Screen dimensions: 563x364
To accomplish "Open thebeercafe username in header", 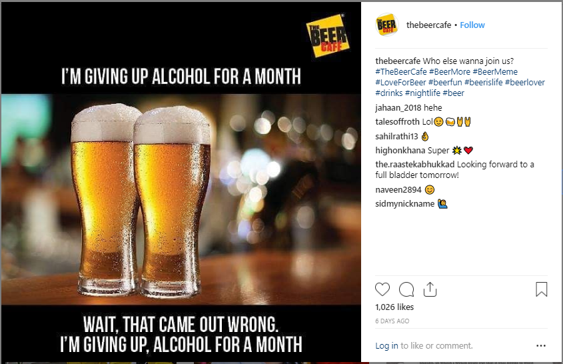I will [428, 25].
